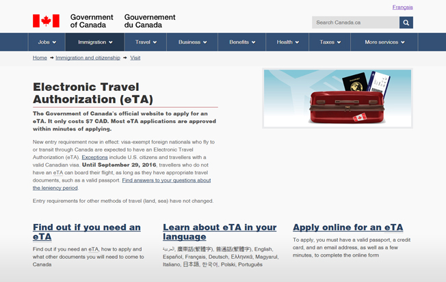
Task: Click inside the Search Canada.ca field
Action: coord(356,23)
